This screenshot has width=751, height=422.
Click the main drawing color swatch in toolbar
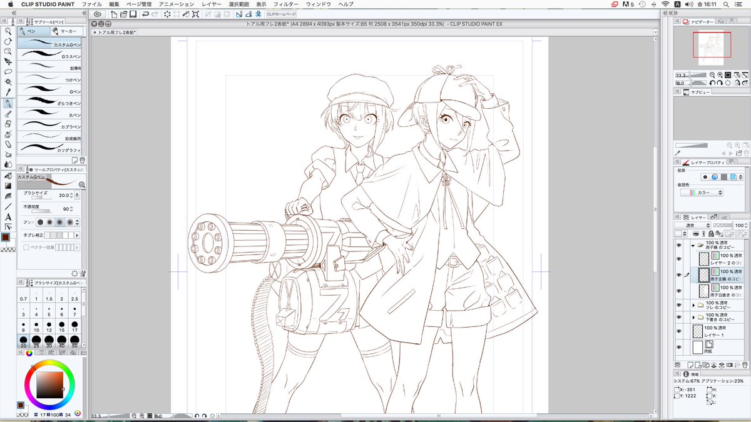click(6, 237)
